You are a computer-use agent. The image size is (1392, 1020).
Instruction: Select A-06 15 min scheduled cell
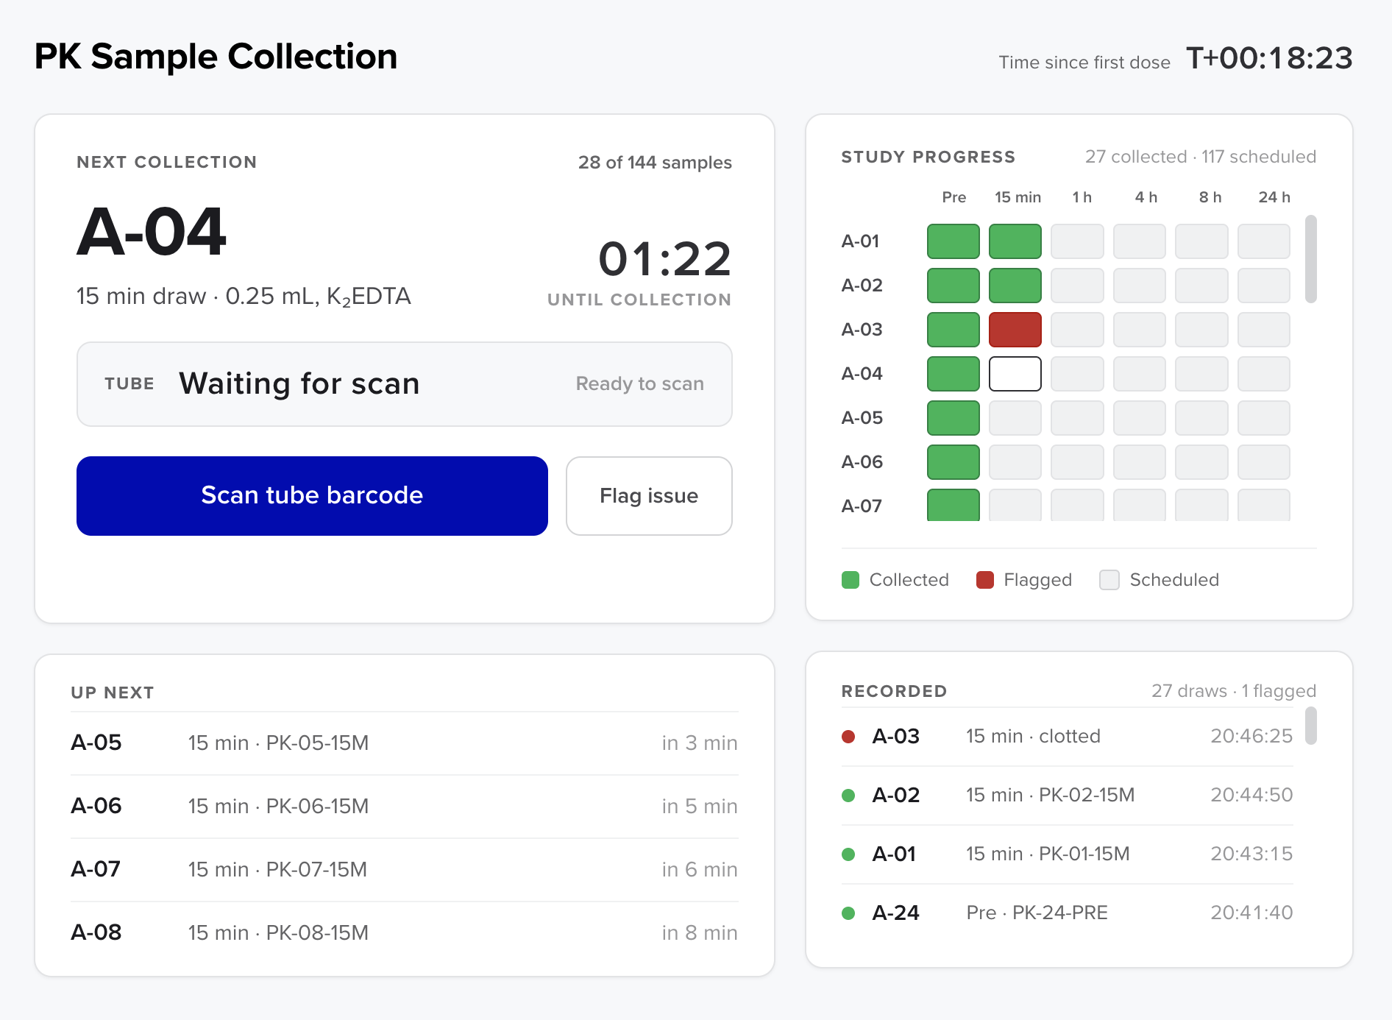[1015, 462]
